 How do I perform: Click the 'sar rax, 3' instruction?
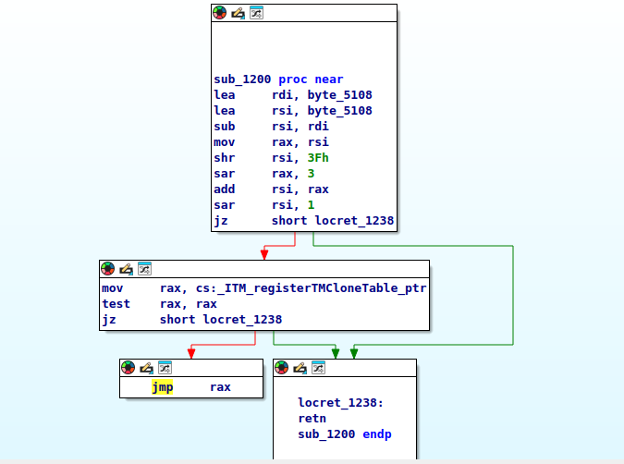tap(263, 174)
